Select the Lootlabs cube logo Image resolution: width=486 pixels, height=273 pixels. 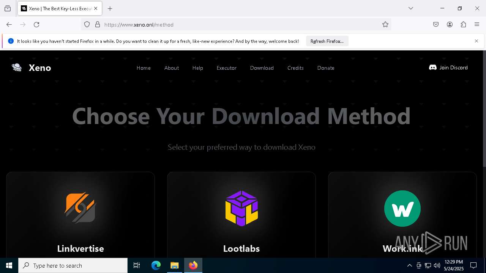pyautogui.click(x=241, y=208)
